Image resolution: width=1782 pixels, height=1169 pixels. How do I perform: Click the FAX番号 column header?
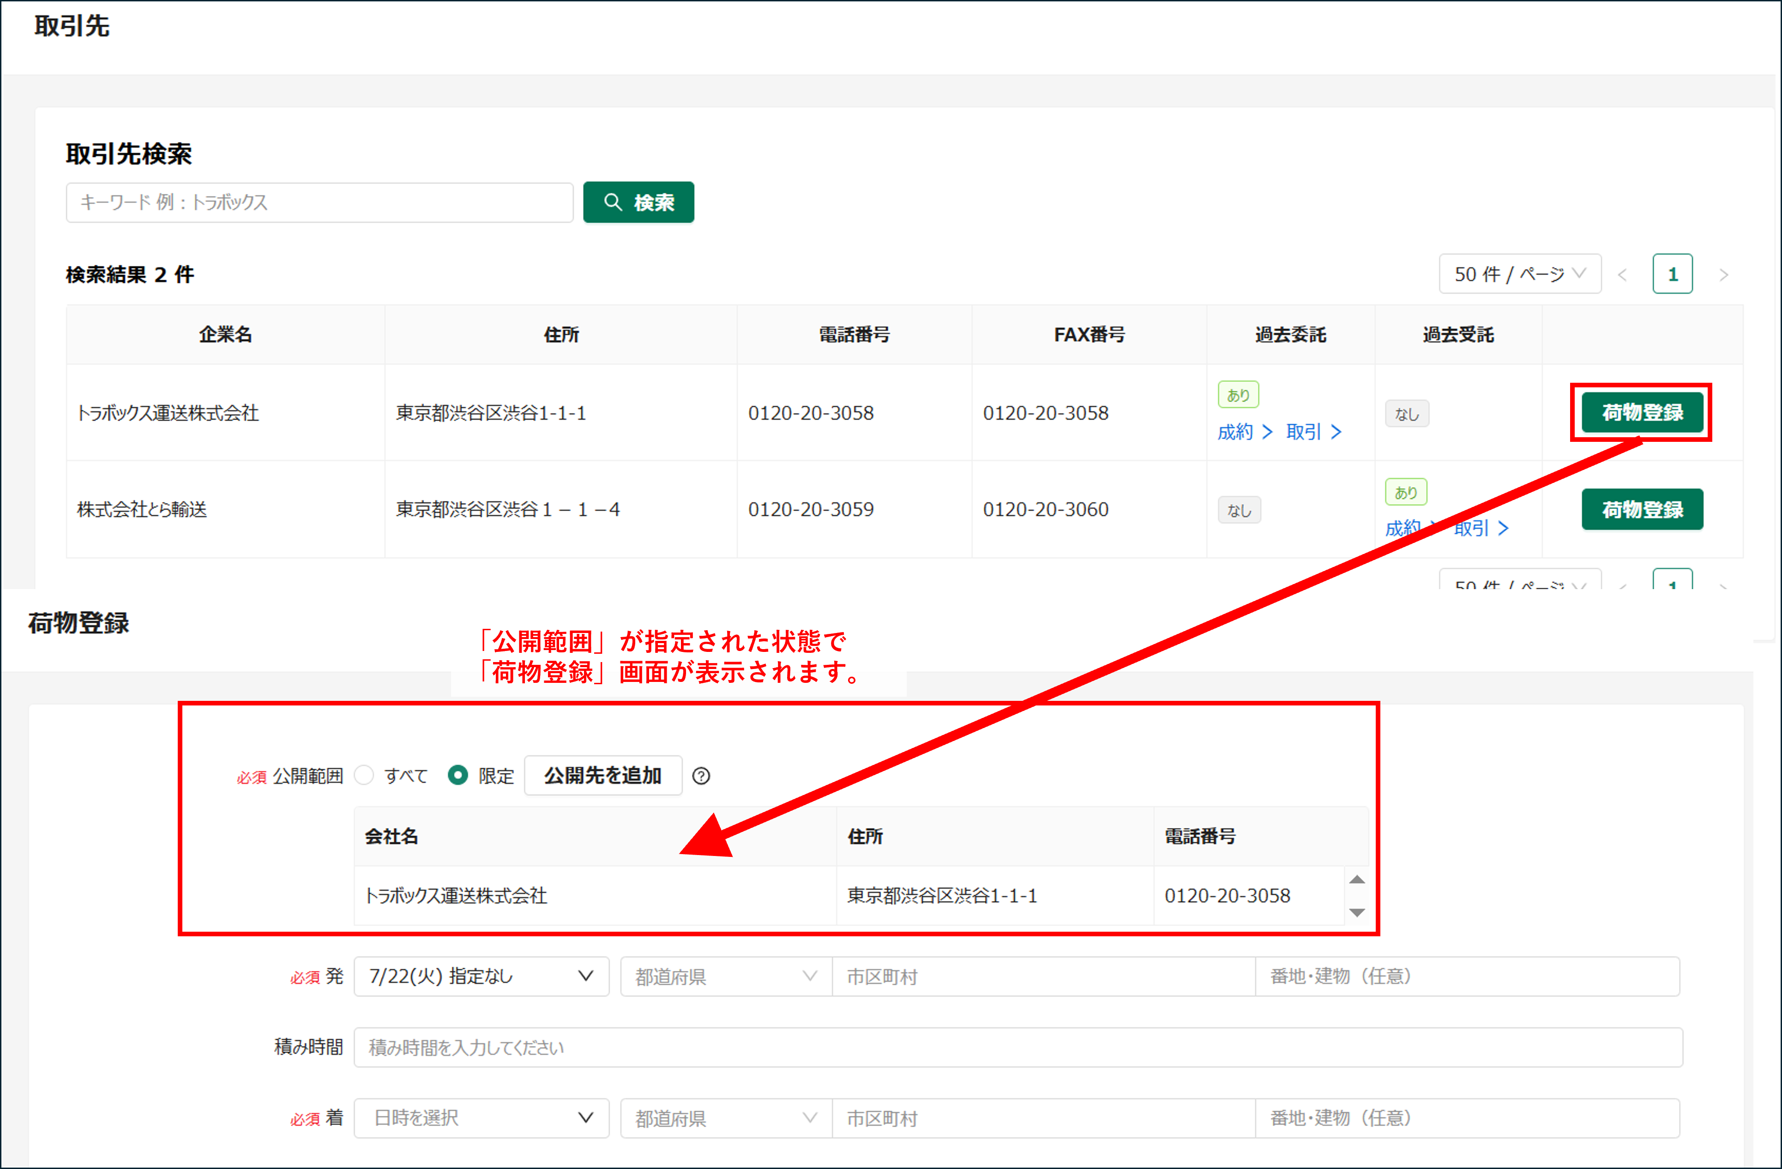(x=1089, y=335)
